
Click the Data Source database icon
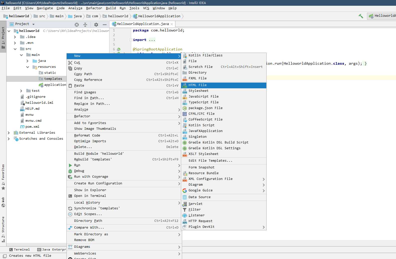(185, 197)
